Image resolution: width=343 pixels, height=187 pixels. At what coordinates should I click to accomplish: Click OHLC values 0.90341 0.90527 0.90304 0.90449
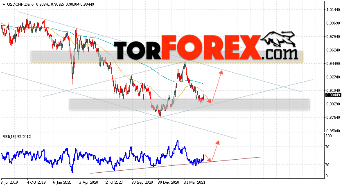tap(65, 4)
